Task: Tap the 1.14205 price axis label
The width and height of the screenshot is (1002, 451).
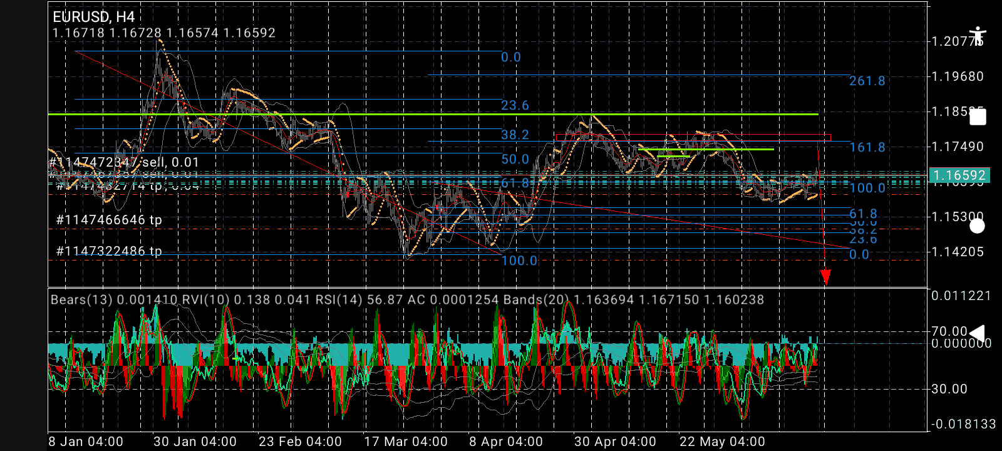Action: 958,252
